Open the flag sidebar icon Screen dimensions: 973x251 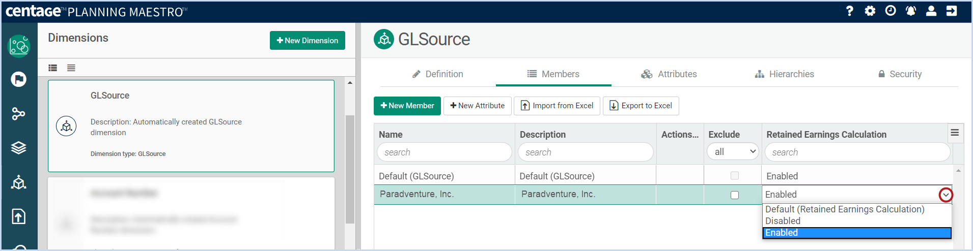(x=19, y=79)
